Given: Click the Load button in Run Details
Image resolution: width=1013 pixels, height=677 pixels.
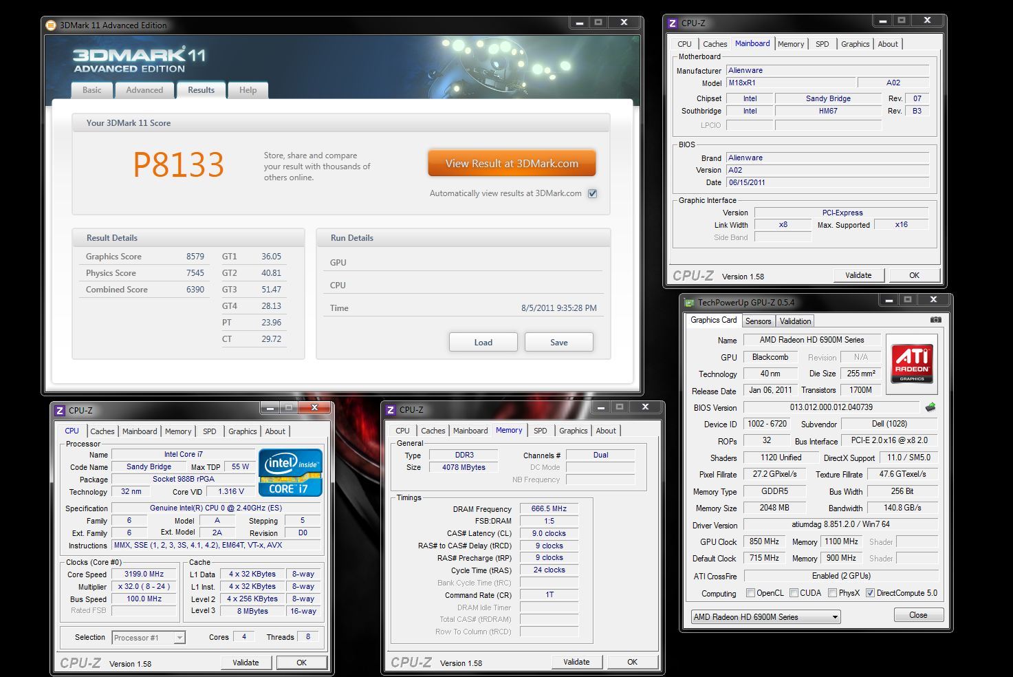Looking at the screenshot, I should click(483, 342).
